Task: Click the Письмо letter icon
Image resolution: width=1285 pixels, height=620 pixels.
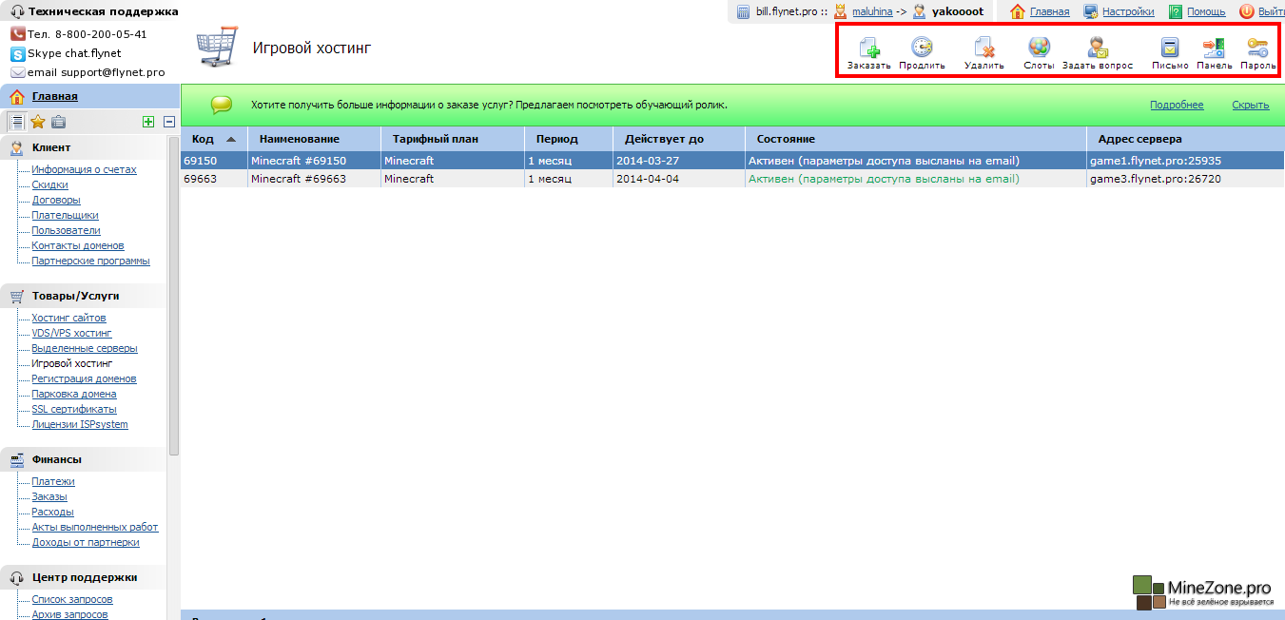Action: pos(1170,48)
